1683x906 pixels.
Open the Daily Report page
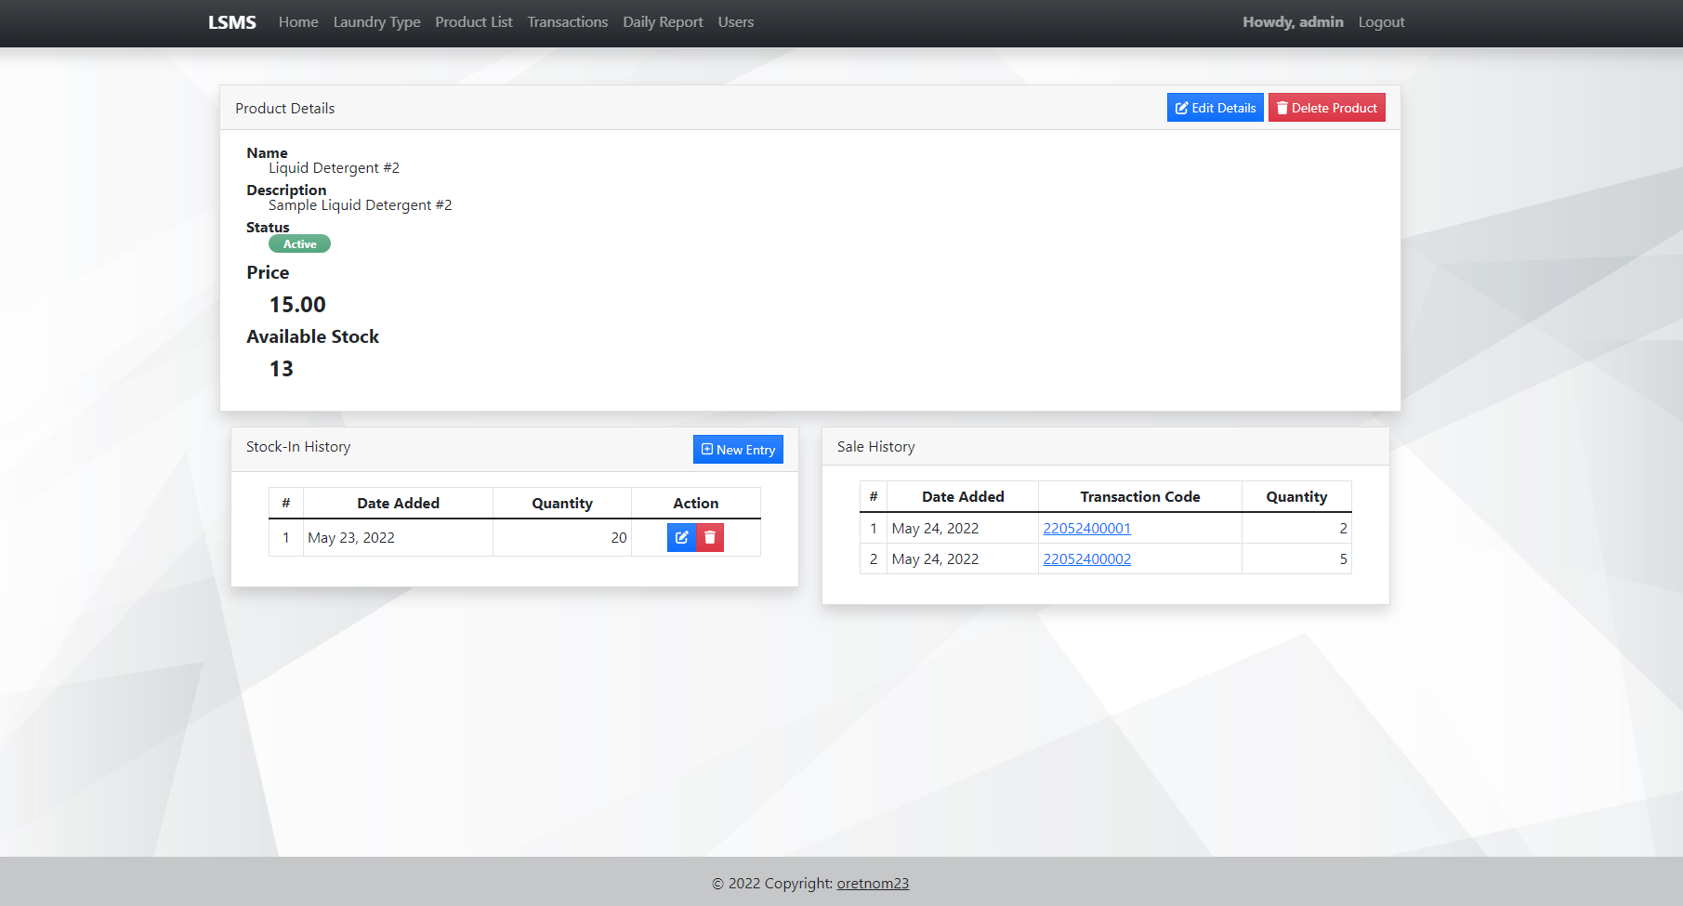tap(664, 22)
